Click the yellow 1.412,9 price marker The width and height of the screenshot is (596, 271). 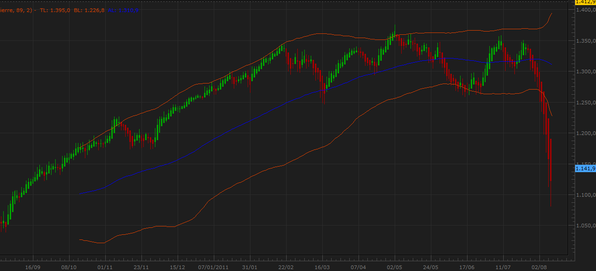585,2
